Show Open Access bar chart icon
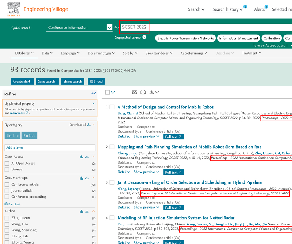Image resolution: width=292 pixels, height=244 pixels. (x=81, y=157)
